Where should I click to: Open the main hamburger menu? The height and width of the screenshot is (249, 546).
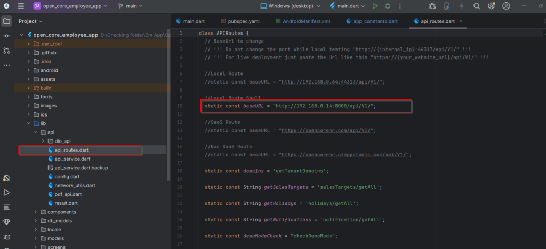(x=20, y=6)
